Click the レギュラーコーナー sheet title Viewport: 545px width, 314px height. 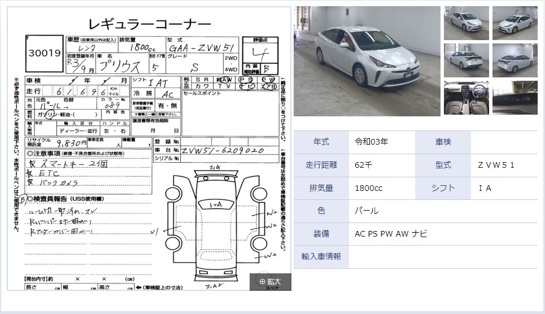coord(150,24)
